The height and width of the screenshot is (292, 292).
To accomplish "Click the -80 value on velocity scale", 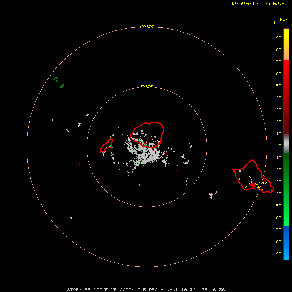I will [277, 242].
